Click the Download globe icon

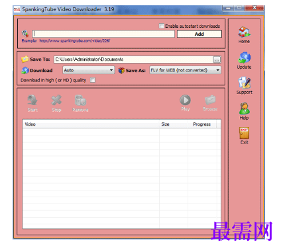pos(25,70)
